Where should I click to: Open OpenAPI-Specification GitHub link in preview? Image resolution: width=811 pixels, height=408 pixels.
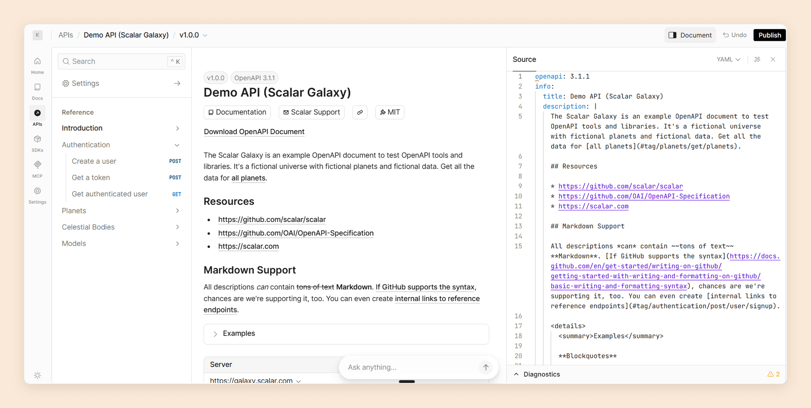click(x=296, y=233)
